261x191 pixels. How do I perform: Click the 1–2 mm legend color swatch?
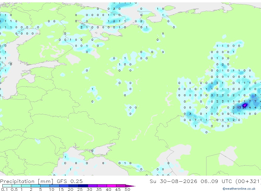click(x=26, y=186)
